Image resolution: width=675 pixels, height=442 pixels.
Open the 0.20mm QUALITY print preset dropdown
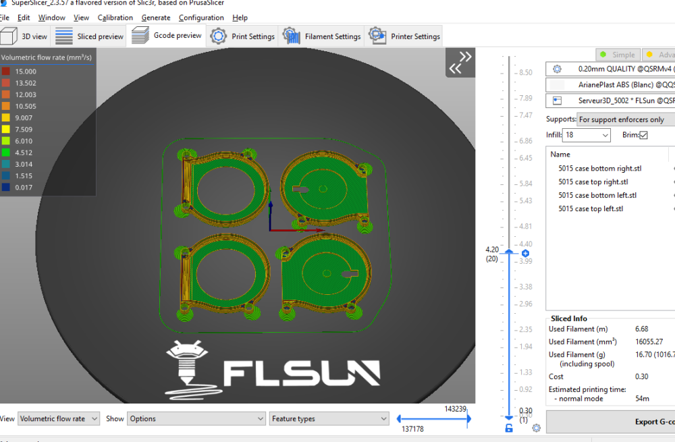click(x=610, y=69)
